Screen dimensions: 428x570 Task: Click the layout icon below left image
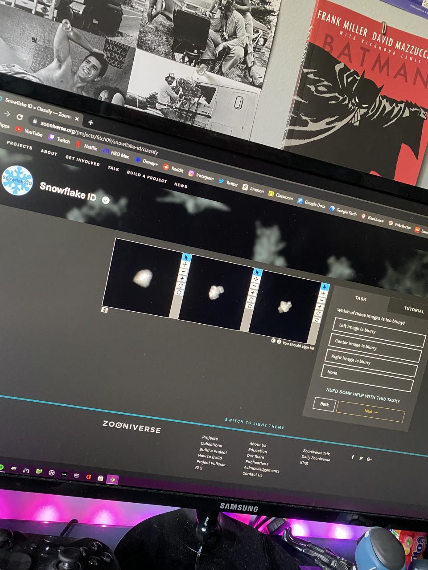104,310
